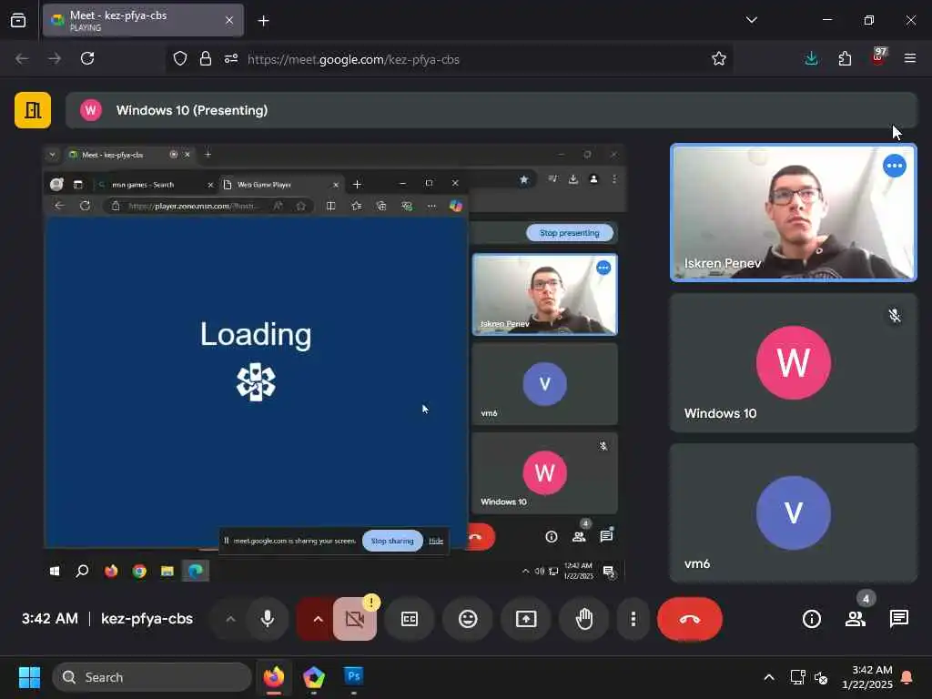Turn on the camera with warning badge
This screenshot has width=932, height=699.
355,619
